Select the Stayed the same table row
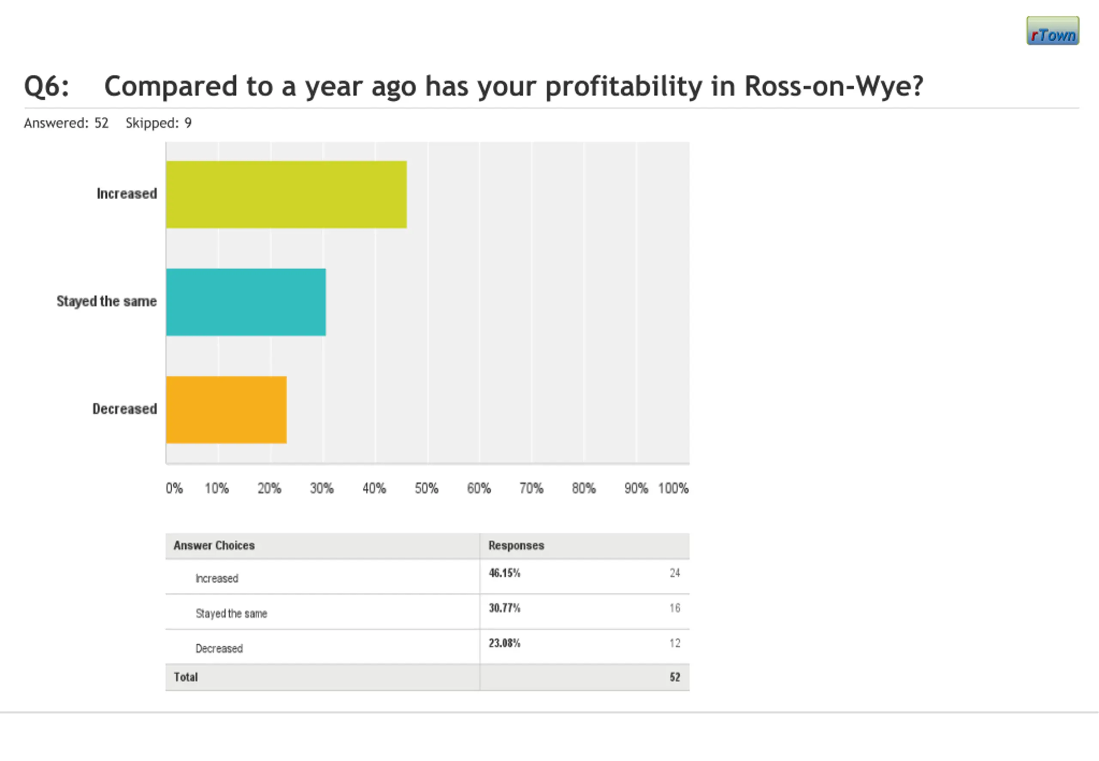Image resolution: width=1099 pixels, height=761 pixels. (231, 614)
